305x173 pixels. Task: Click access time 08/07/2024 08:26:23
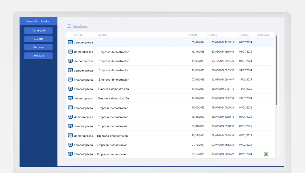click(x=223, y=107)
